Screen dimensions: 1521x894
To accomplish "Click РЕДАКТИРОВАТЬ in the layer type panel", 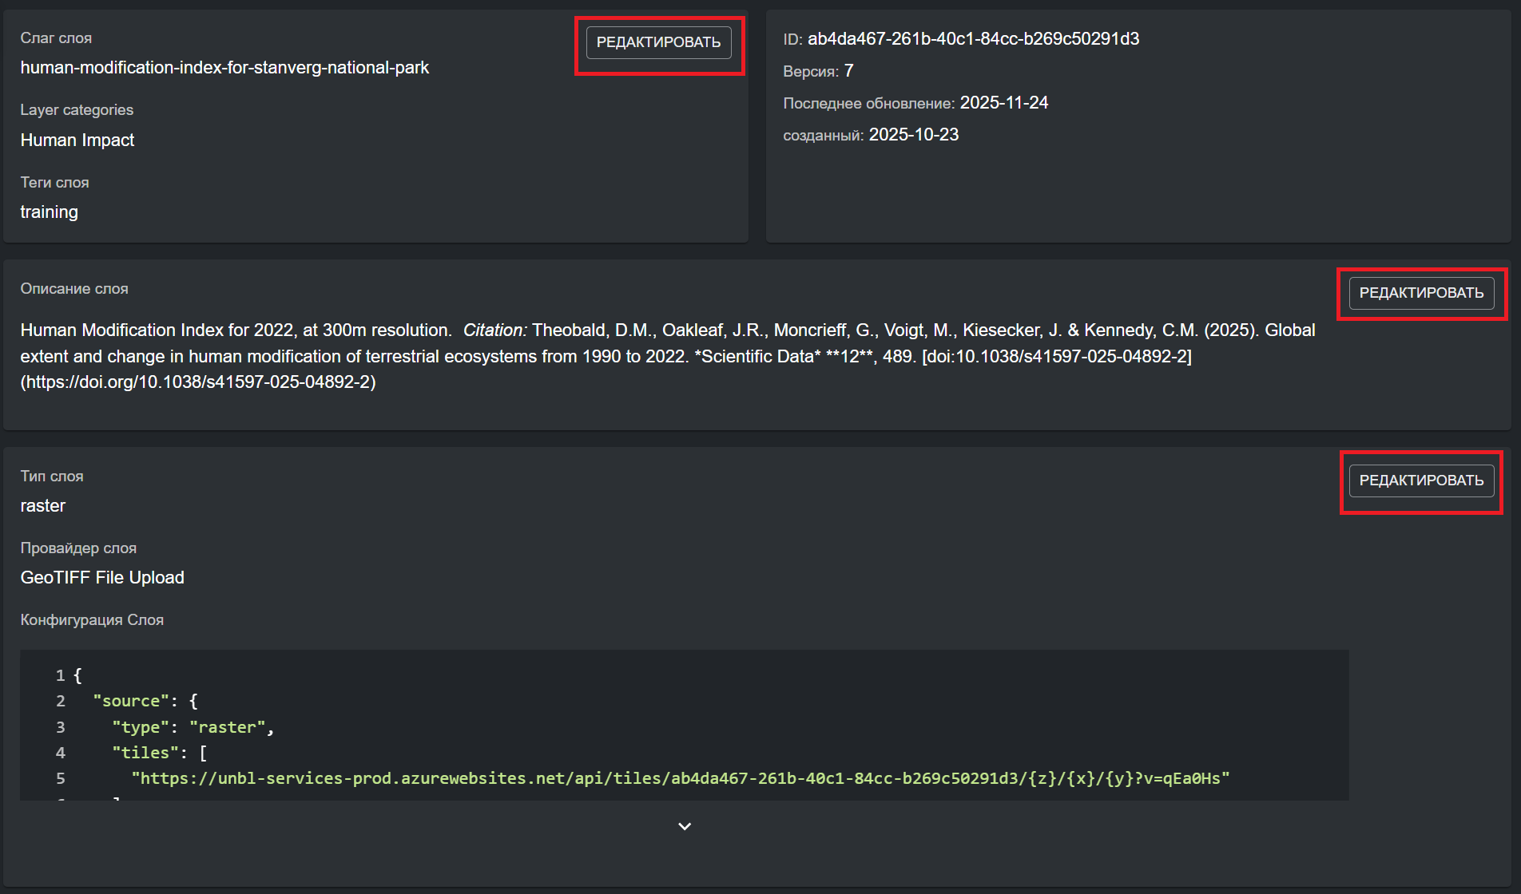I will (x=1421, y=481).
